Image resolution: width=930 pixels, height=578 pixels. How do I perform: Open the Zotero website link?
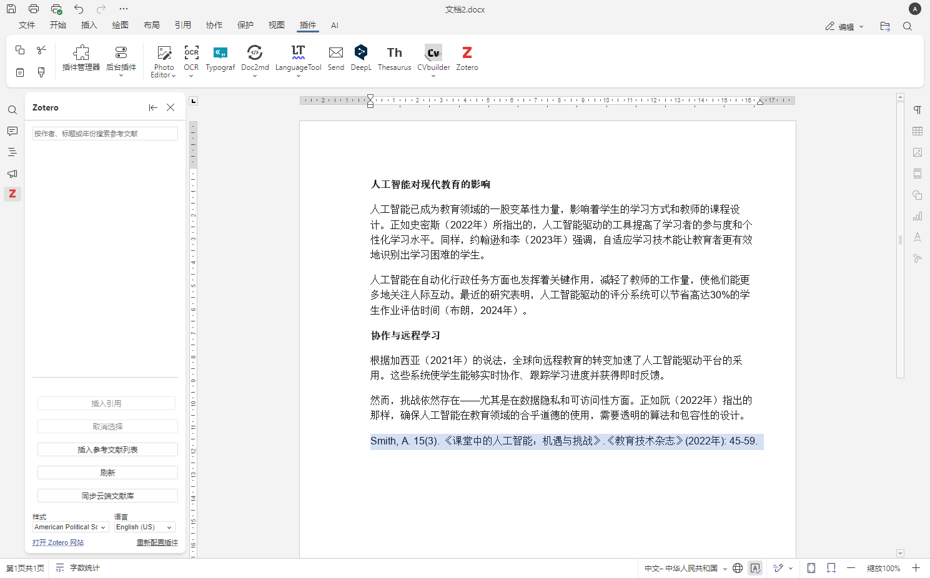(57, 542)
